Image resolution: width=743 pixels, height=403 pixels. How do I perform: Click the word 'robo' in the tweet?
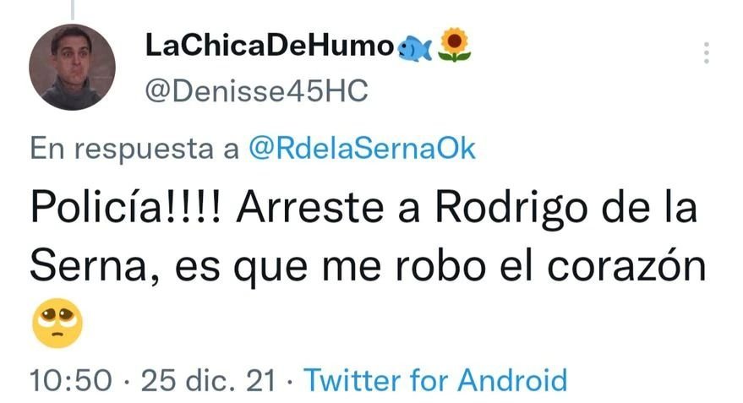click(440, 267)
